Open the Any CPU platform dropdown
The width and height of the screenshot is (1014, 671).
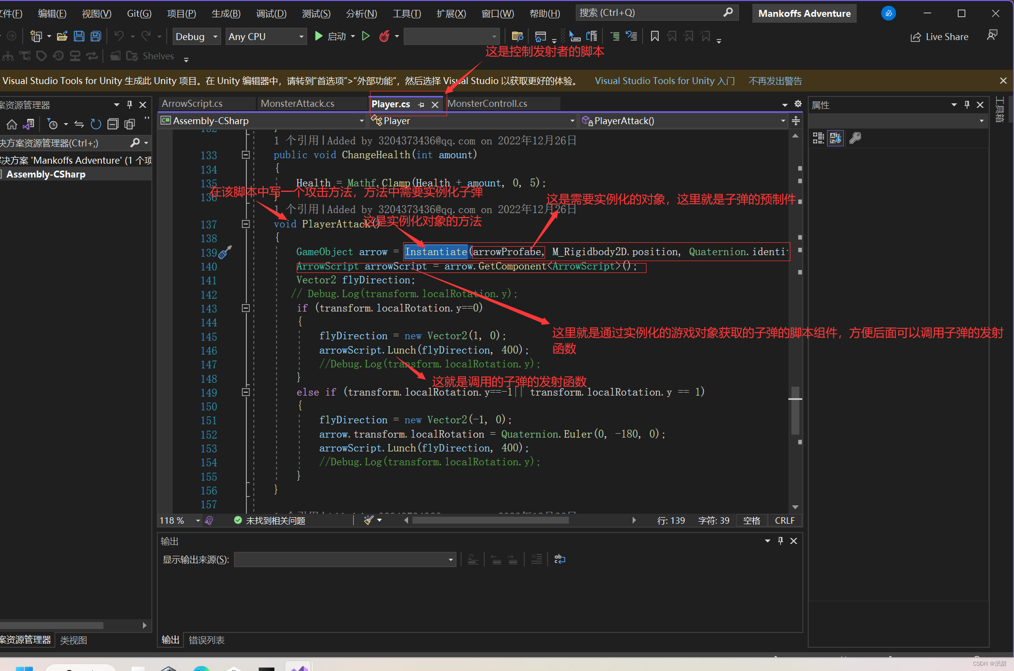pyautogui.click(x=266, y=37)
